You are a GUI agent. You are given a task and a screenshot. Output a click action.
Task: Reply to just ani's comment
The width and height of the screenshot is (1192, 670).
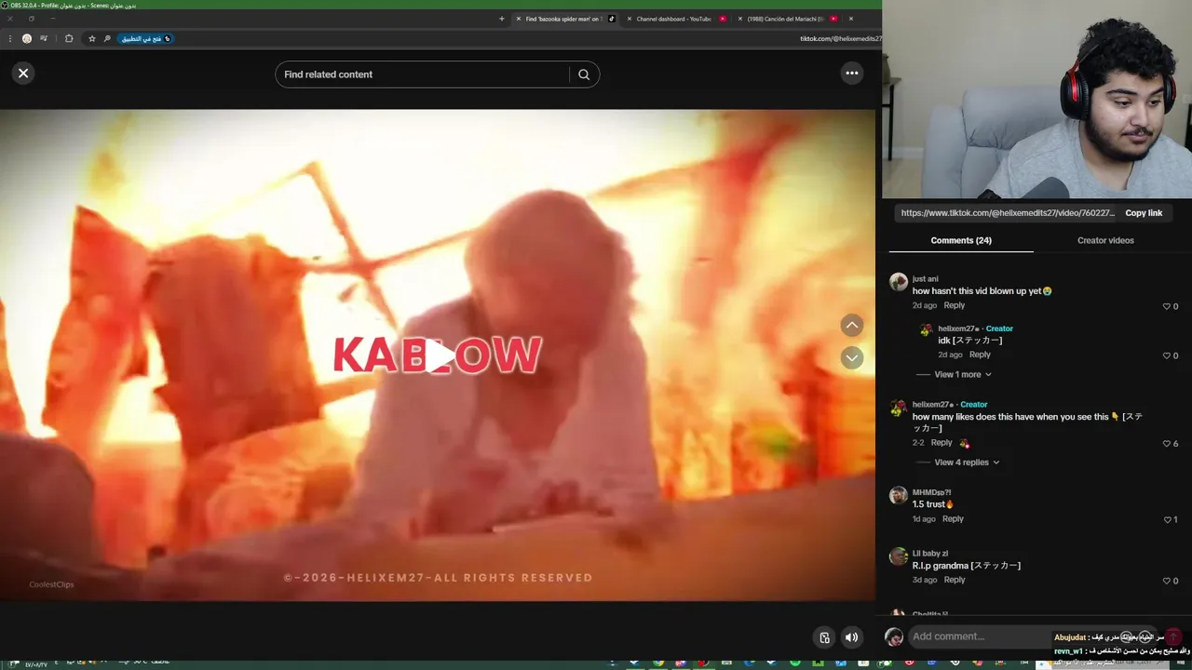[x=955, y=305]
